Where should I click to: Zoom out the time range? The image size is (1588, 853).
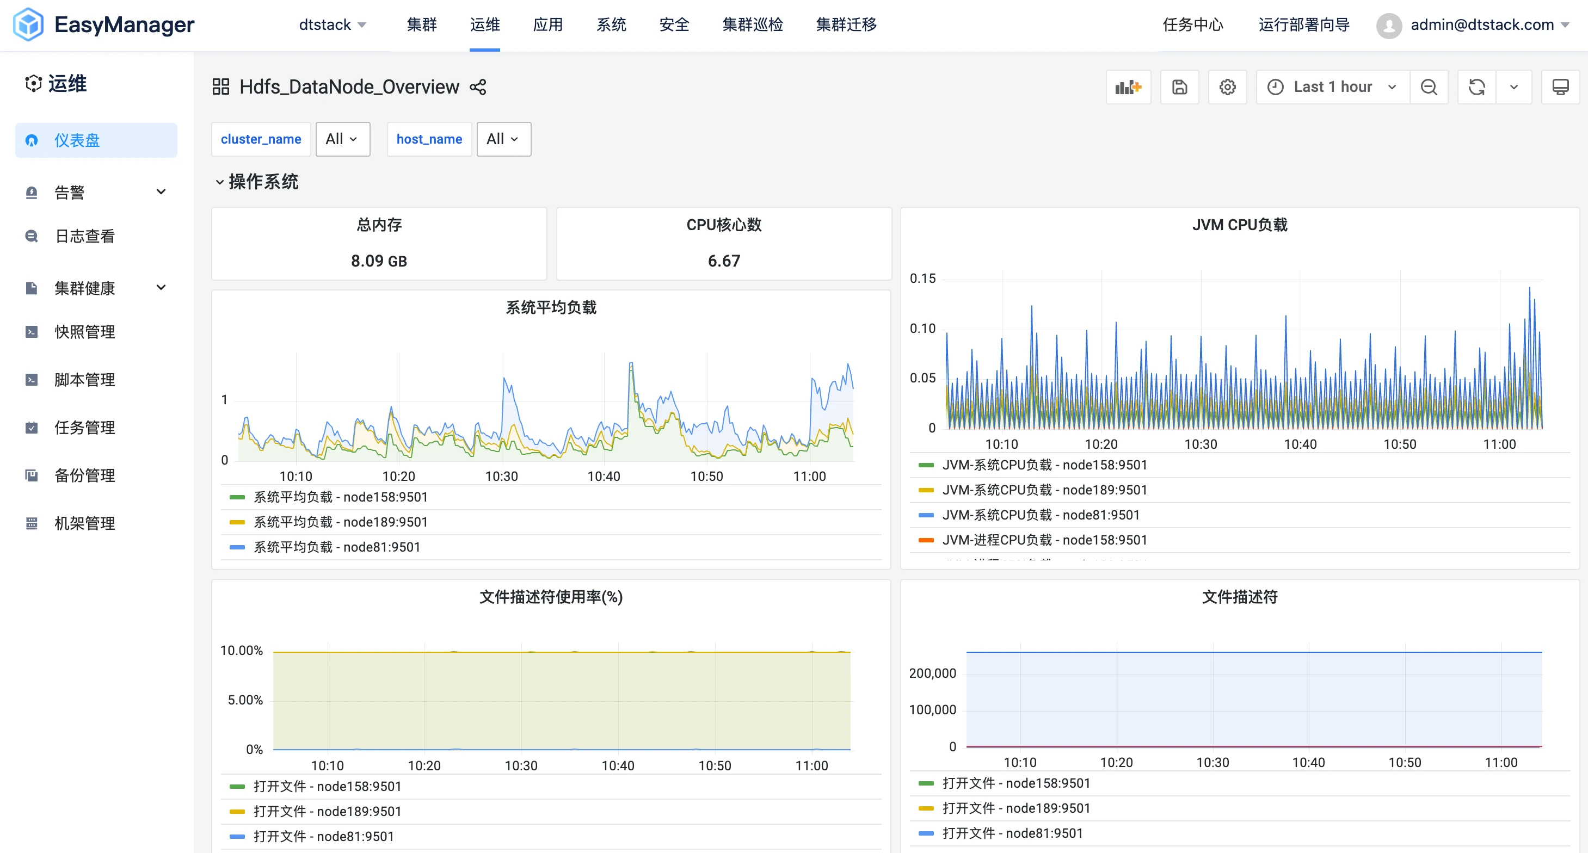(1429, 87)
